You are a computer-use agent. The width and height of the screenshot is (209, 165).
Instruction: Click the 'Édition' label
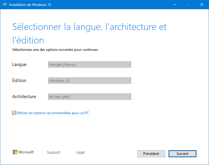(x=19, y=80)
